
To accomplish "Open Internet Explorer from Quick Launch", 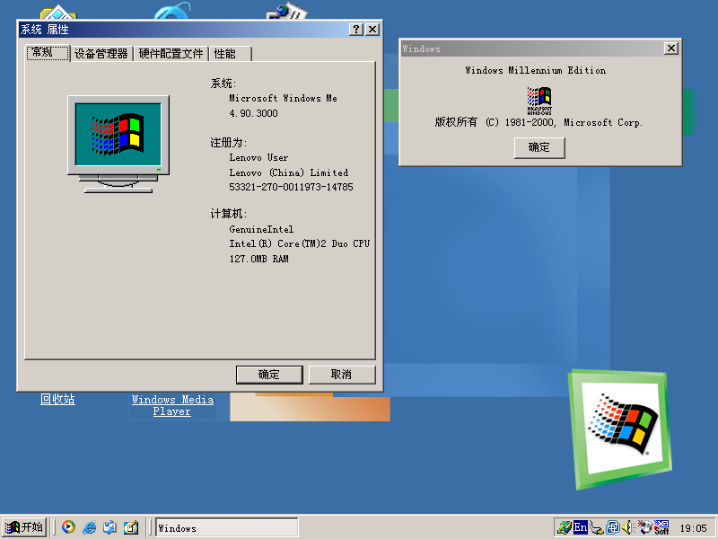I will [89, 527].
